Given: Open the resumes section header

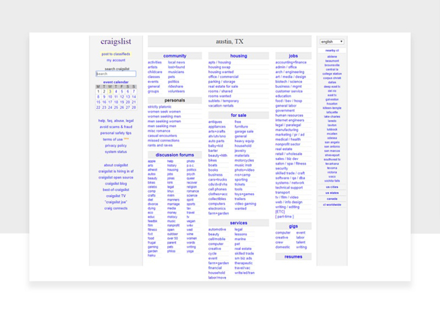Looking at the screenshot, I should pos(293,257).
